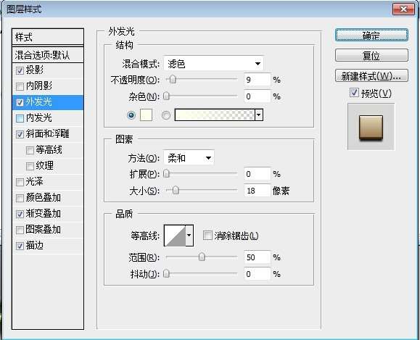
Task: Click the 杂色 noise slider handle
Action: tap(166, 96)
